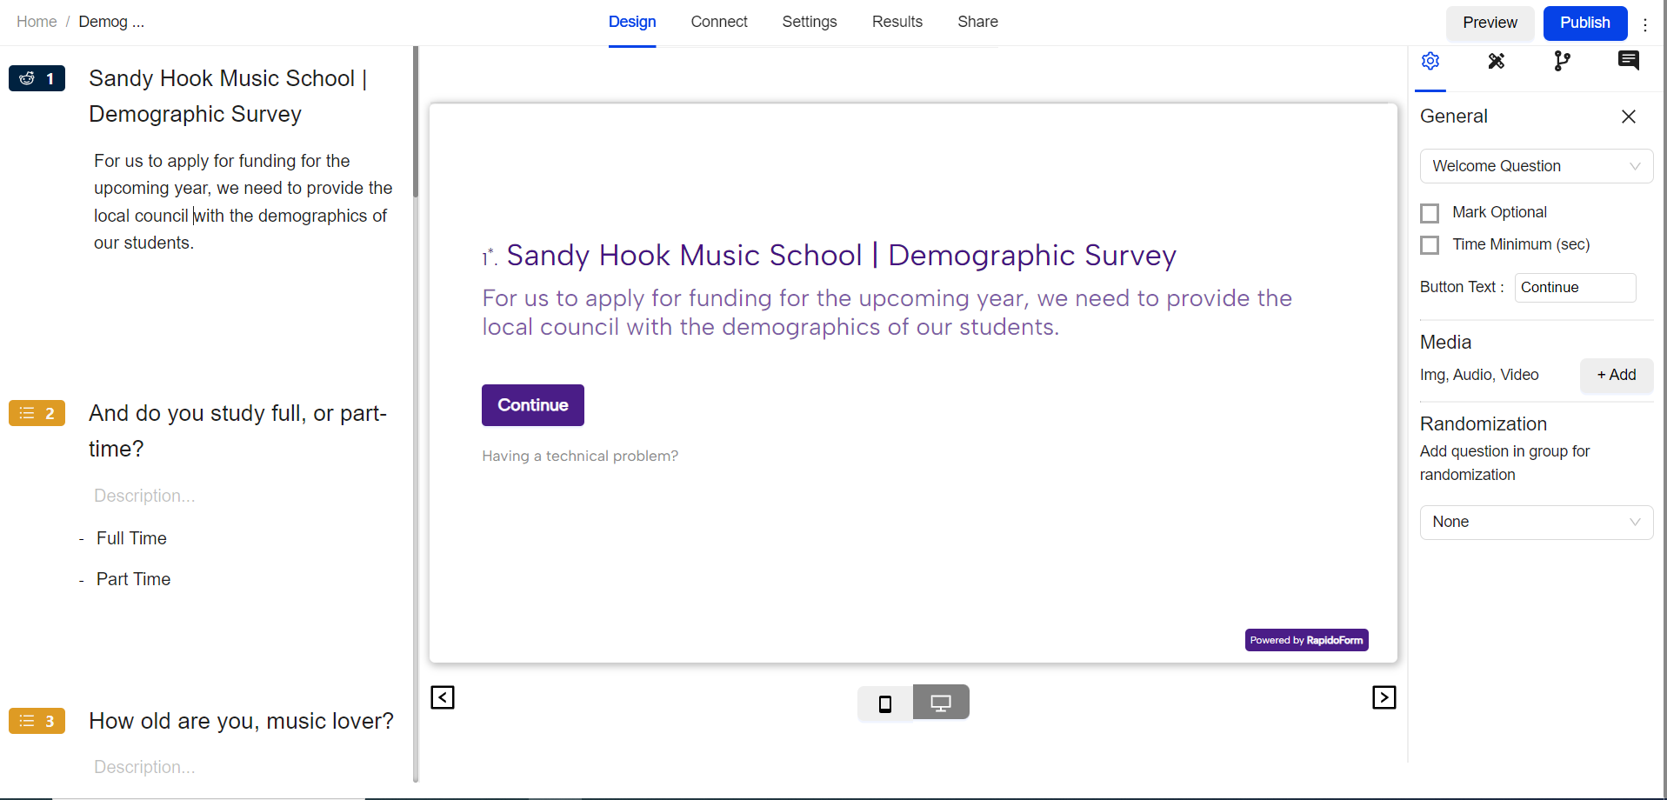
Task: Go to previous question arrow
Action: pyautogui.click(x=443, y=697)
